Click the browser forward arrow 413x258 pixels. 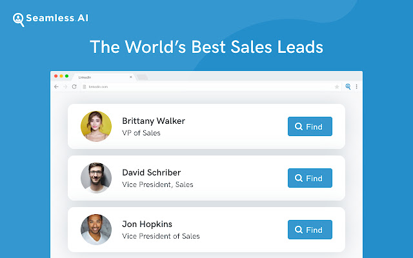click(65, 86)
